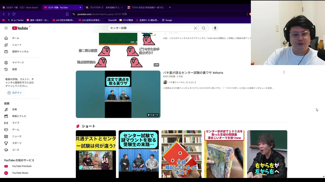Open the 全国のラーメン過去見 bookmark
Screen dimensions: 325x182
147,20
